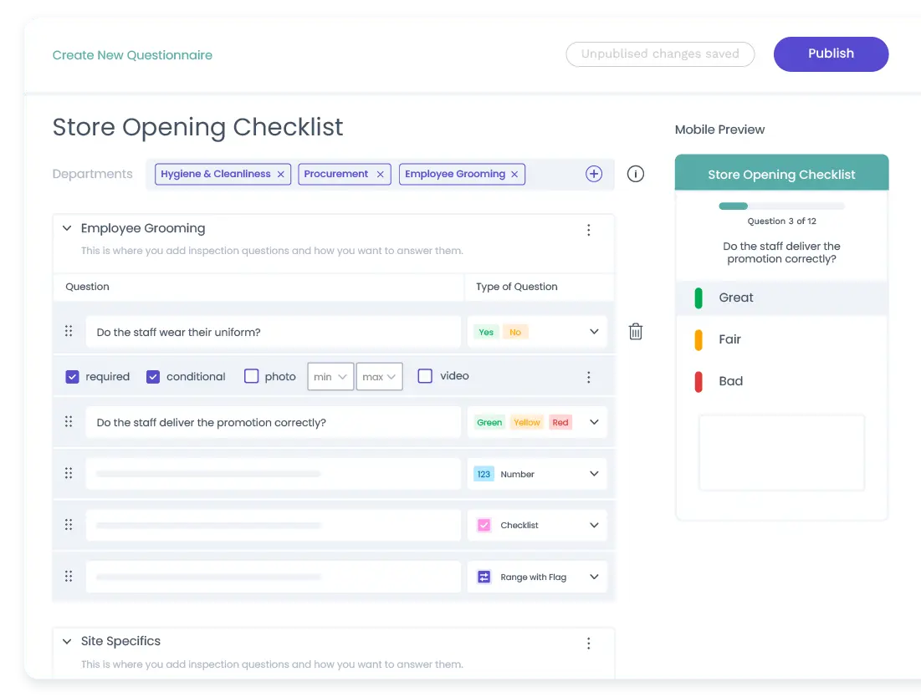Click the Create New Questionnaire link
This screenshot has height=697, width=921.
tap(132, 55)
